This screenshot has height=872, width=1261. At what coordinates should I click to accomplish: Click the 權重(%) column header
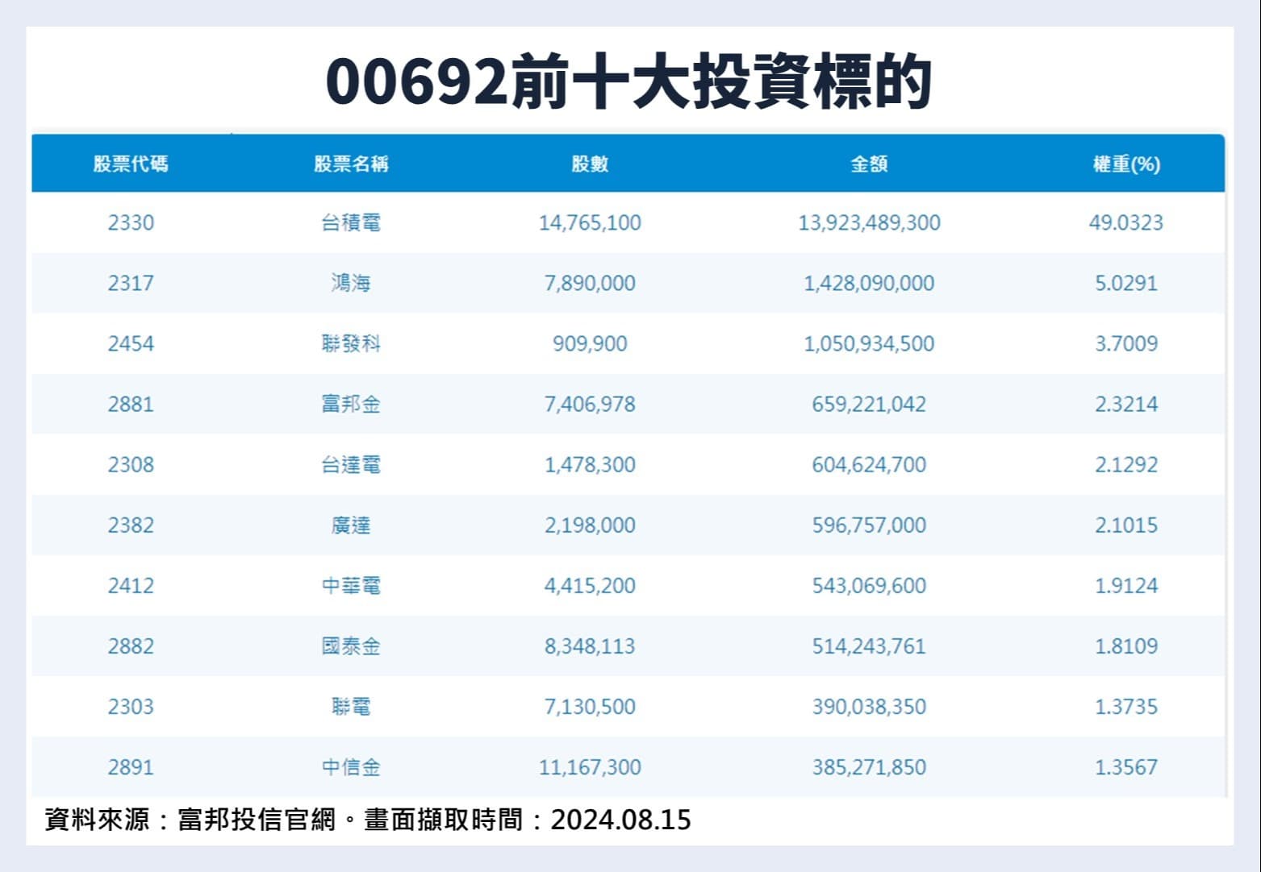tap(1125, 164)
